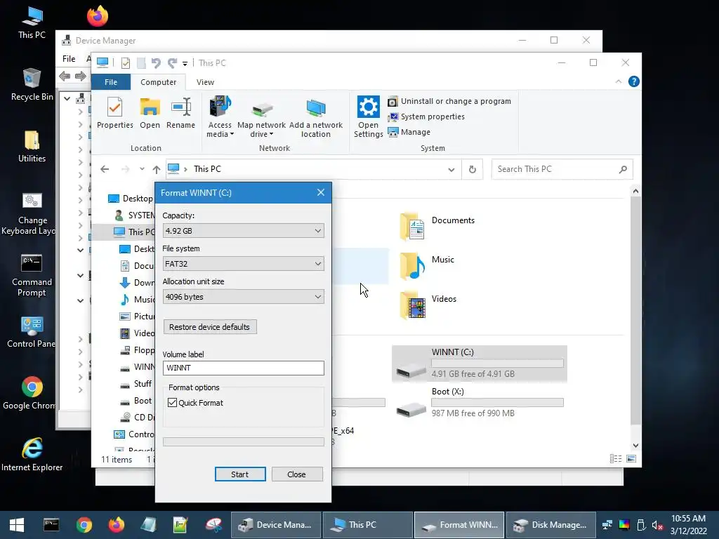Click quick access properties checkmark icon

pos(125,62)
